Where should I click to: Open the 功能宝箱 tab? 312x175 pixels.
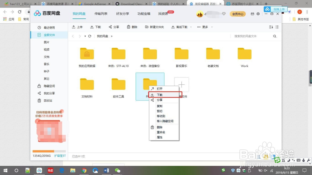click(144, 14)
